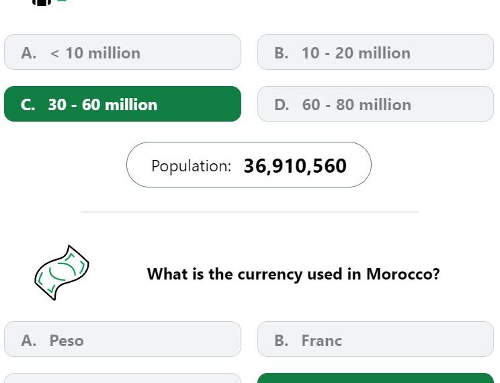Click the partially visible population people icon

[42, 3]
